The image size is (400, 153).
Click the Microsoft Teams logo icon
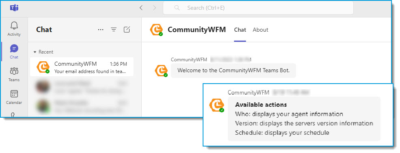coord(14,8)
